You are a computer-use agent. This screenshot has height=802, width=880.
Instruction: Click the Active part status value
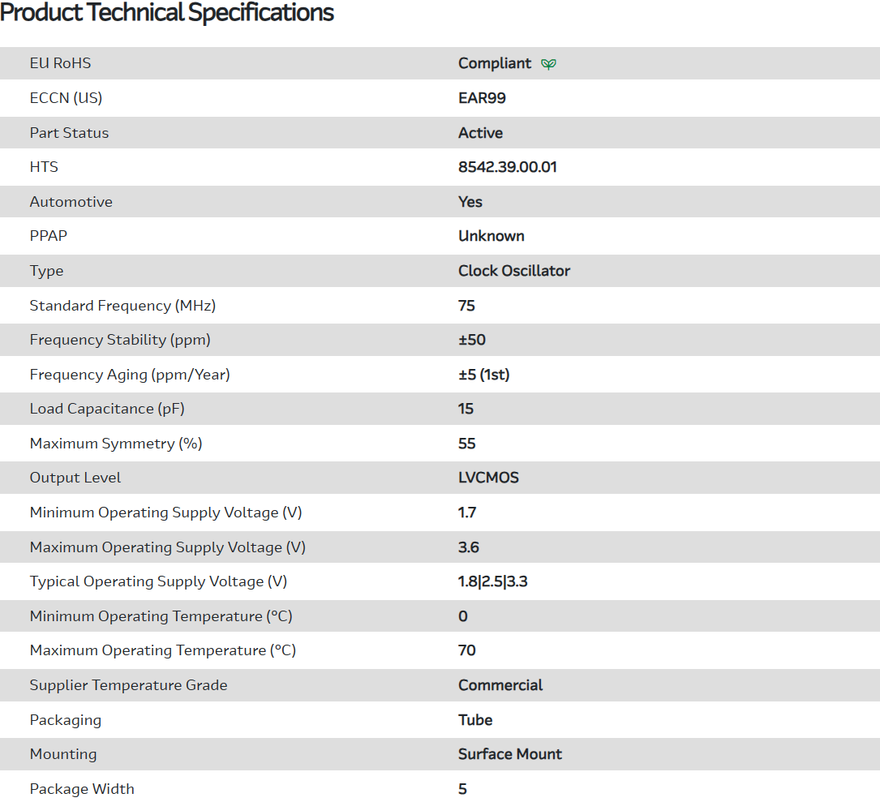[x=480, y=133]
